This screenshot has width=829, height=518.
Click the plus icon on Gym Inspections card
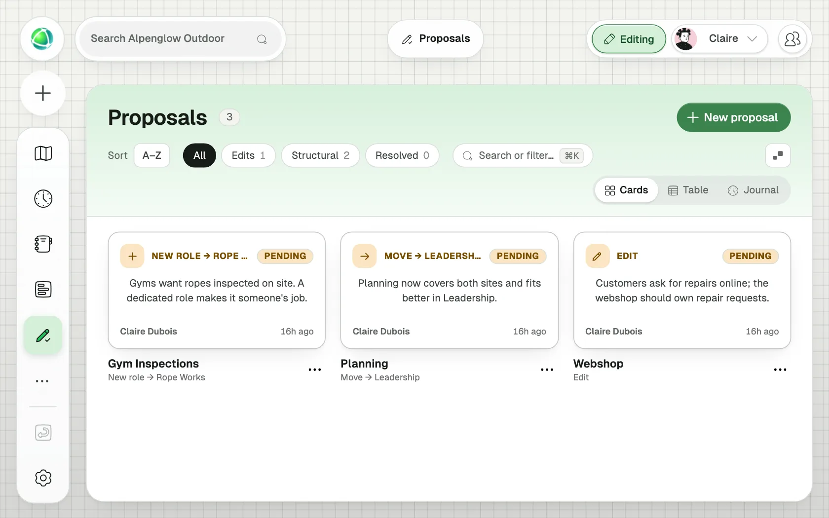132,256
